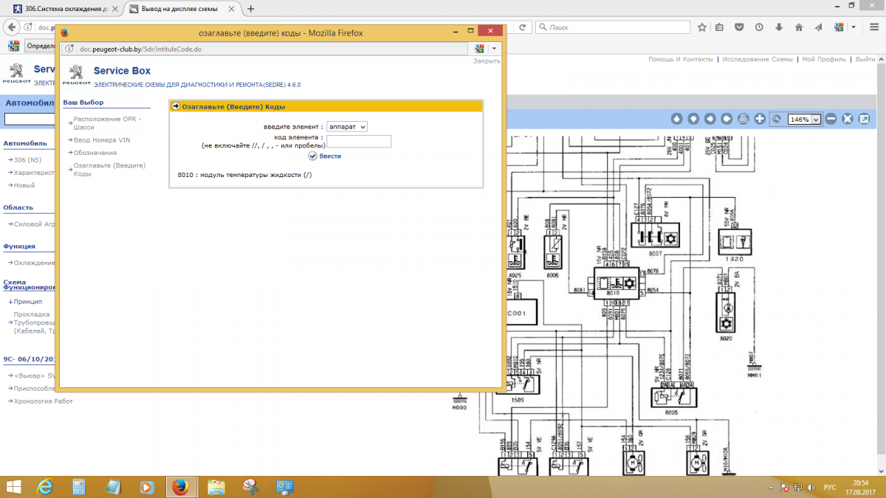Viewport: 886px width, 498px height.
Task: Open the 'аппарат' element type dropdown
Action: coord(347,127)
